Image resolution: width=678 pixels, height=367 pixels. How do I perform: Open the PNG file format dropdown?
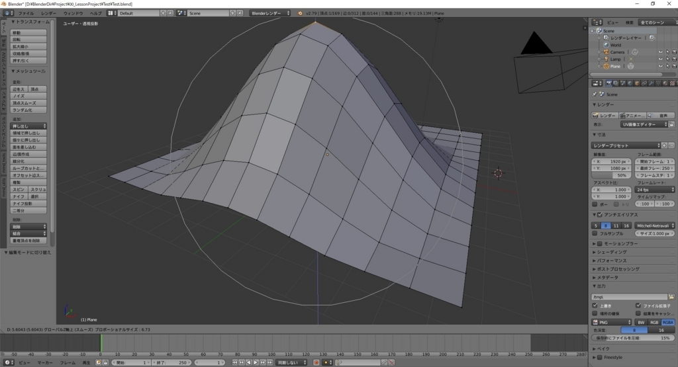click(x=611, y=323)
